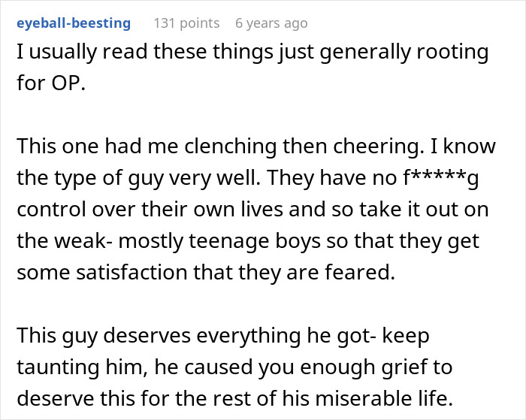The height and width of the screenshot is (420, 526).
Task: Click the 6 years ago timestamp
Action: (x=271, y=23)
